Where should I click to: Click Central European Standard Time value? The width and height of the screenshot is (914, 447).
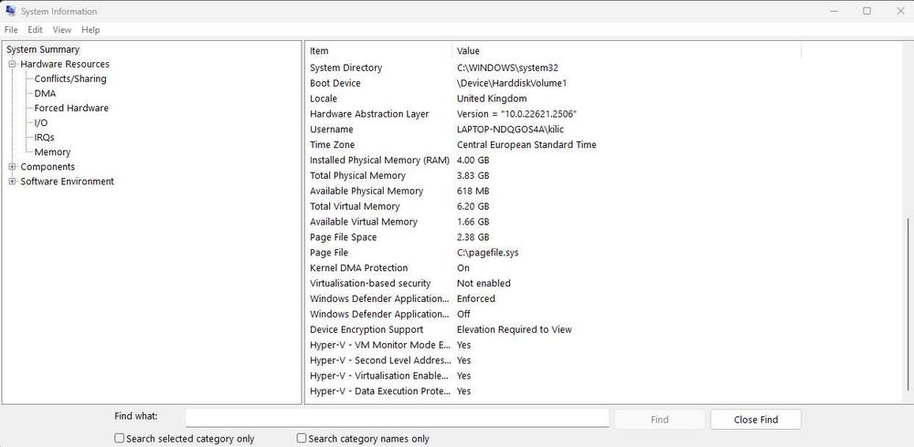[x=526, y=144]
